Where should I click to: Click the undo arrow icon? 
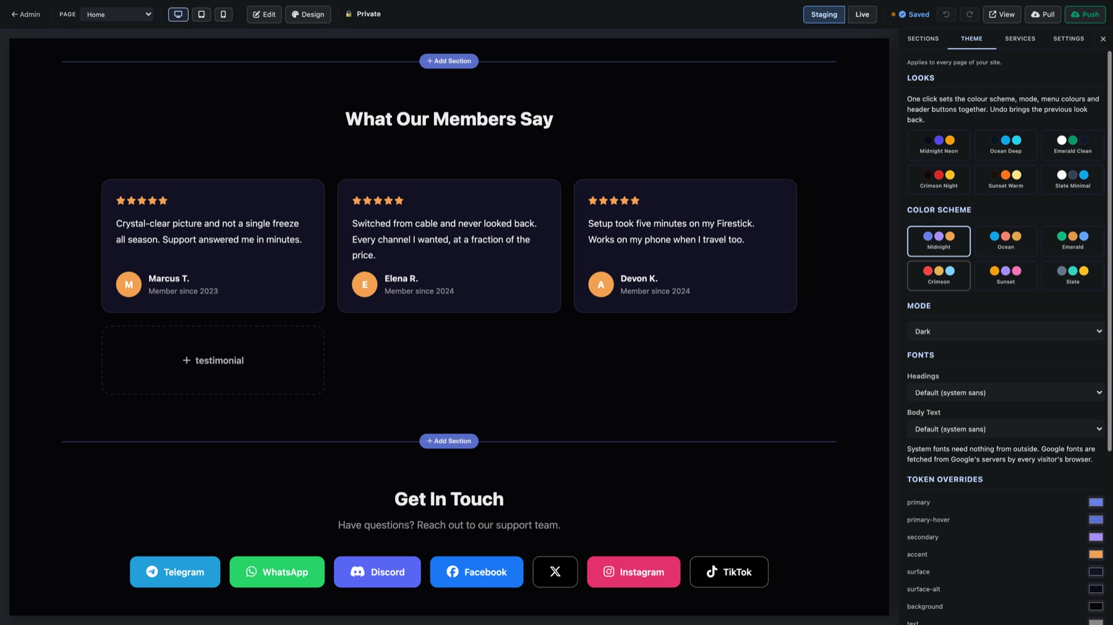point(946,14)
